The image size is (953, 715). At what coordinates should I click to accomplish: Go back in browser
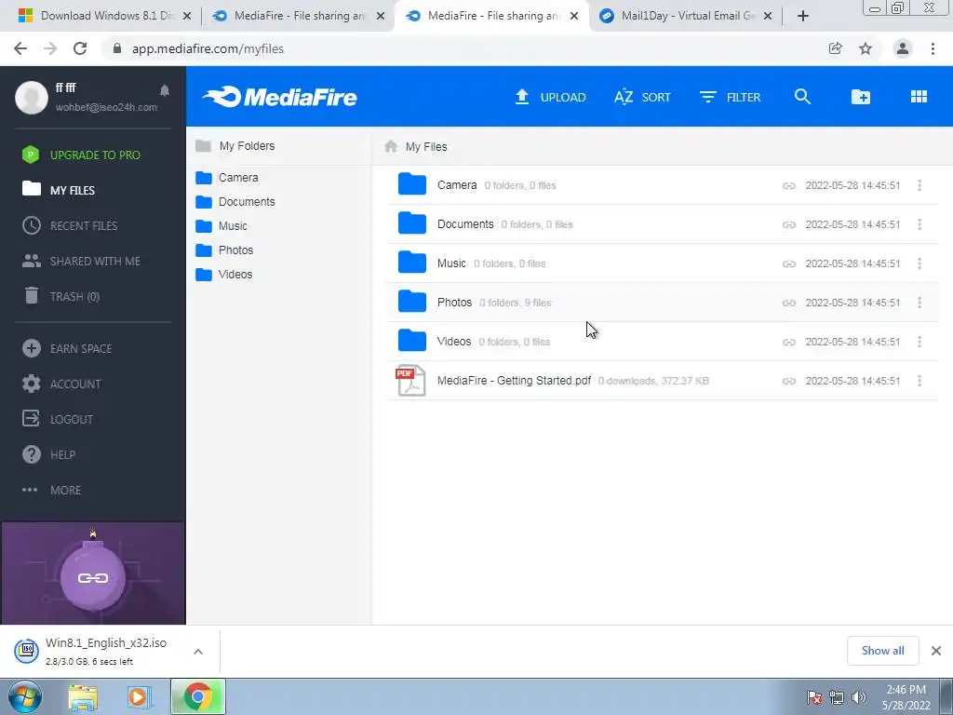(x=20, y=48)
